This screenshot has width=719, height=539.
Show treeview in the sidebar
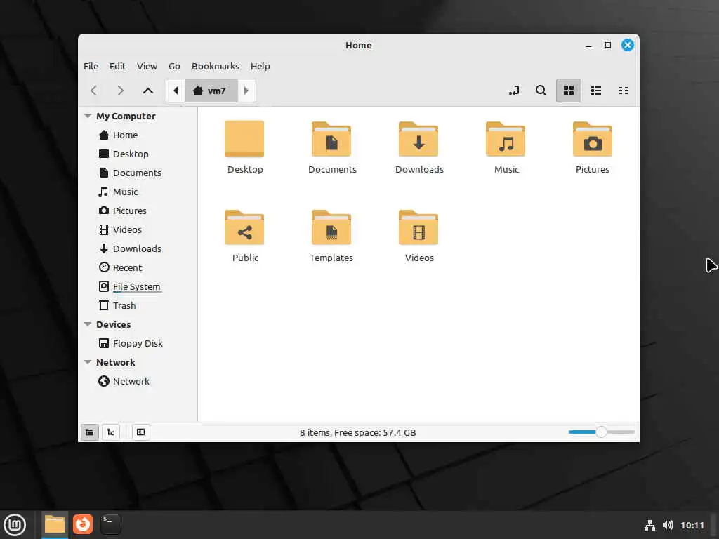point(111,432)
